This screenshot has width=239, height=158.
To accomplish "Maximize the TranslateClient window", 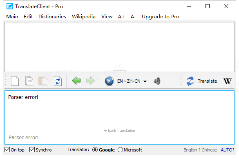I will coord(208,6).
